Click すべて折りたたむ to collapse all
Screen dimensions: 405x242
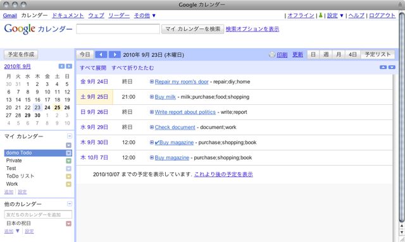tap(133, 68)
